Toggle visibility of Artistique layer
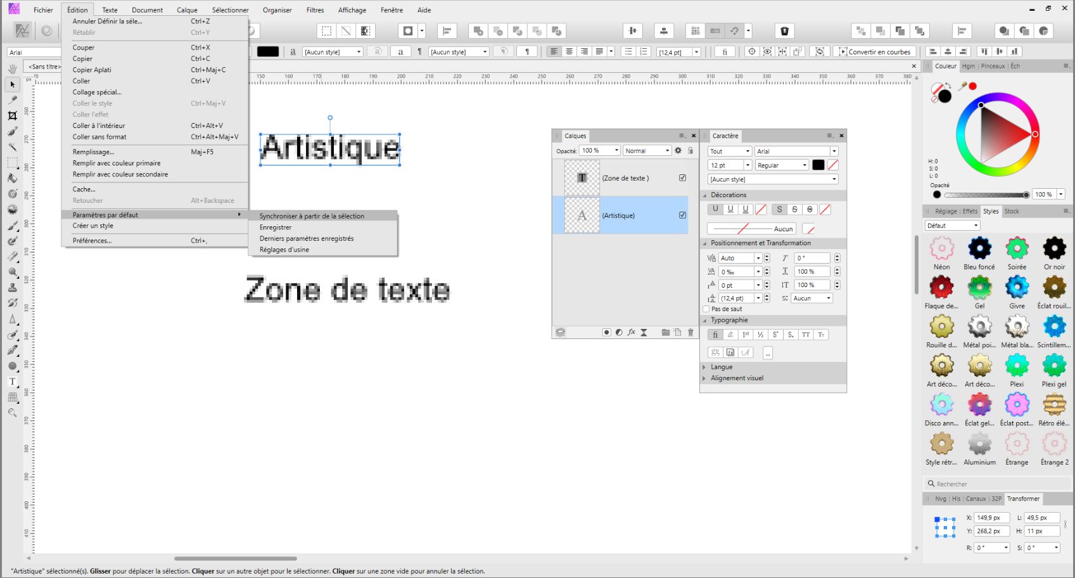Image resolution: width=1075 pixels, height=578 pixels. (x=682, y=215)
